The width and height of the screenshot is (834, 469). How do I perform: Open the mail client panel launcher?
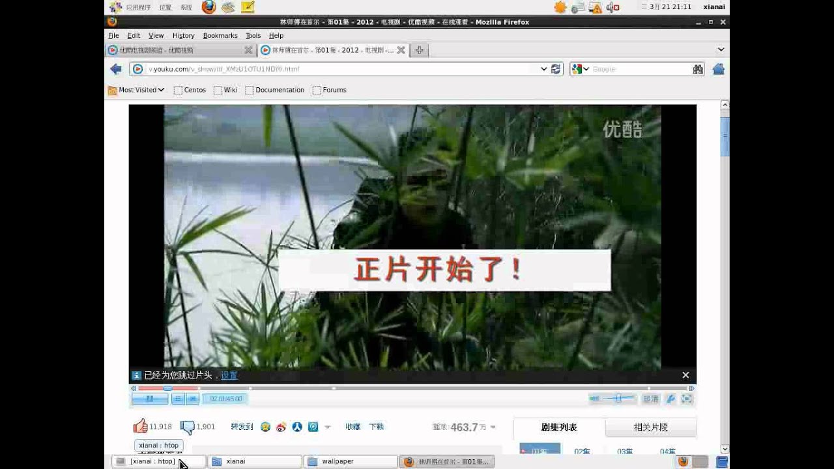227,7
